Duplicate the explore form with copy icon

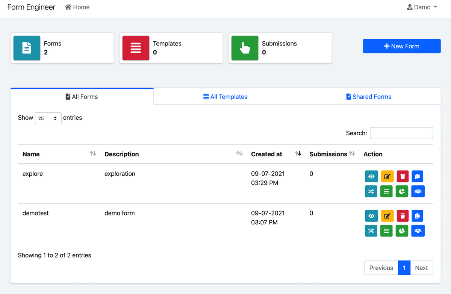click(418, 176)
